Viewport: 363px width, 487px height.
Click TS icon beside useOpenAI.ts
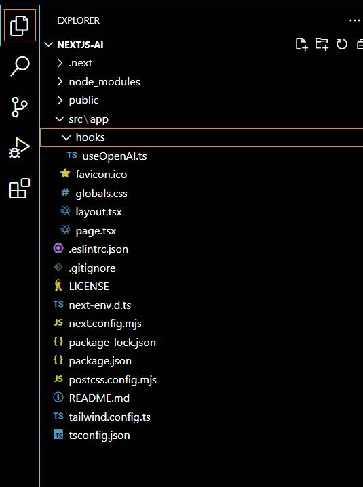[x=72, y=155]
